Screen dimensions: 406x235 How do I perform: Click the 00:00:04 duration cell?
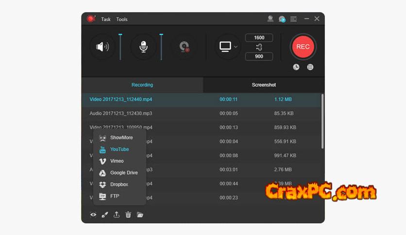(x=228, y=142)
